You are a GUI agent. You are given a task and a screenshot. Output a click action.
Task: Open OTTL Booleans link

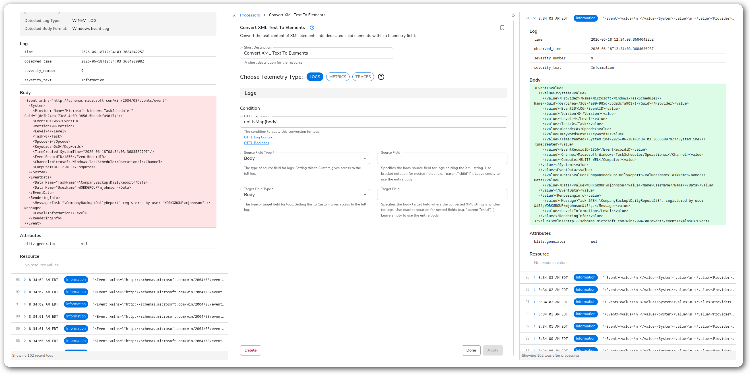(x=256, y=143)
